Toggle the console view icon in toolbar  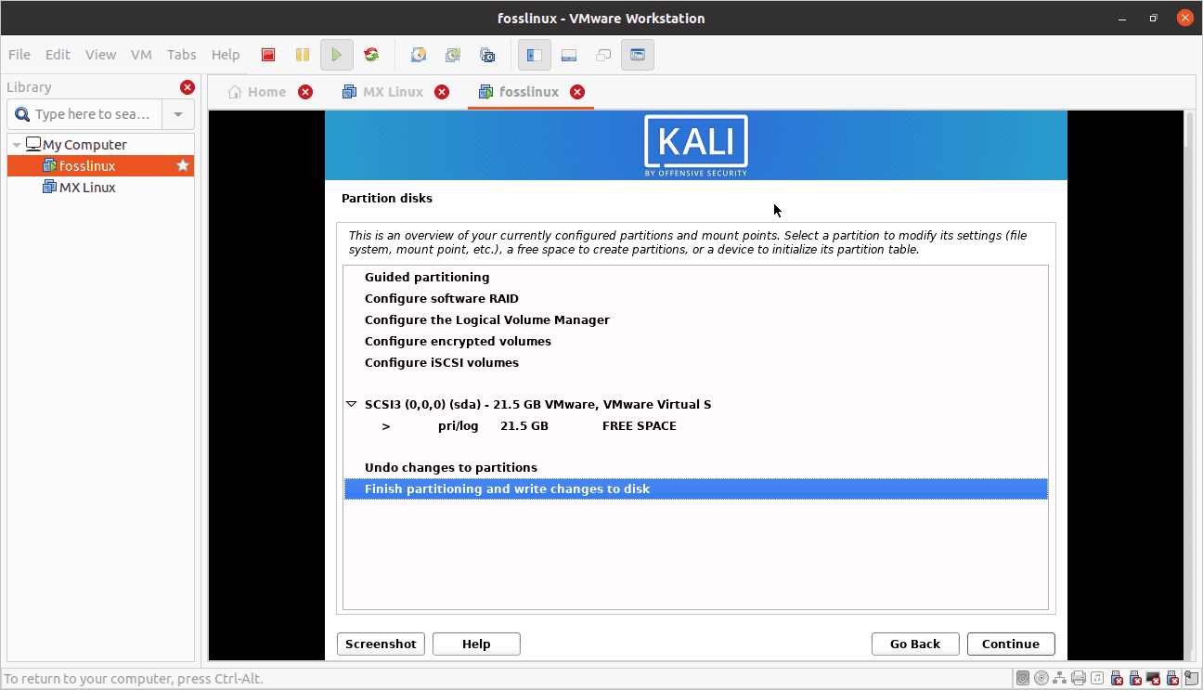(x=638, y=55)
